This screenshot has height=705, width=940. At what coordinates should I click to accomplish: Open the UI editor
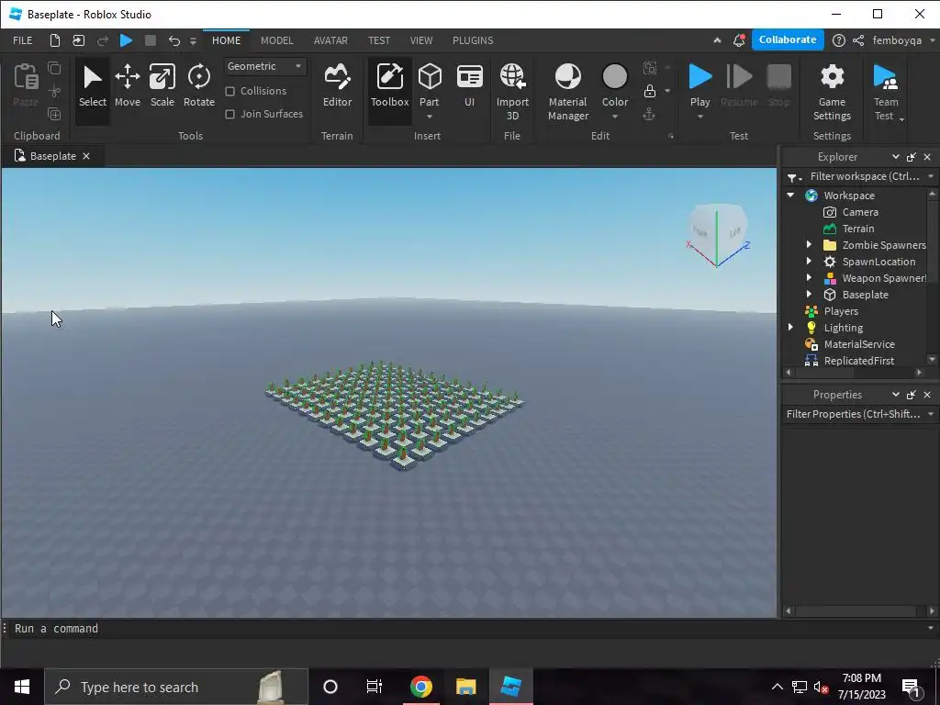tap(469, 86)
